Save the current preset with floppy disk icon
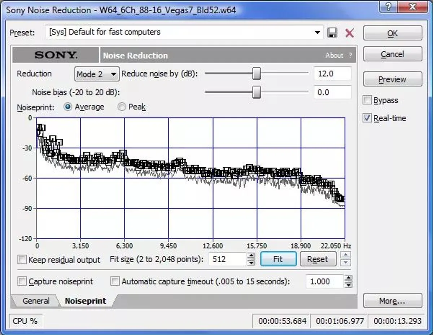This screenshot has width=433, height=335. (x=333, y=32)
